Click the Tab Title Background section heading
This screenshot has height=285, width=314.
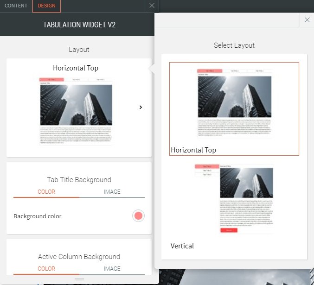[79, 180]
